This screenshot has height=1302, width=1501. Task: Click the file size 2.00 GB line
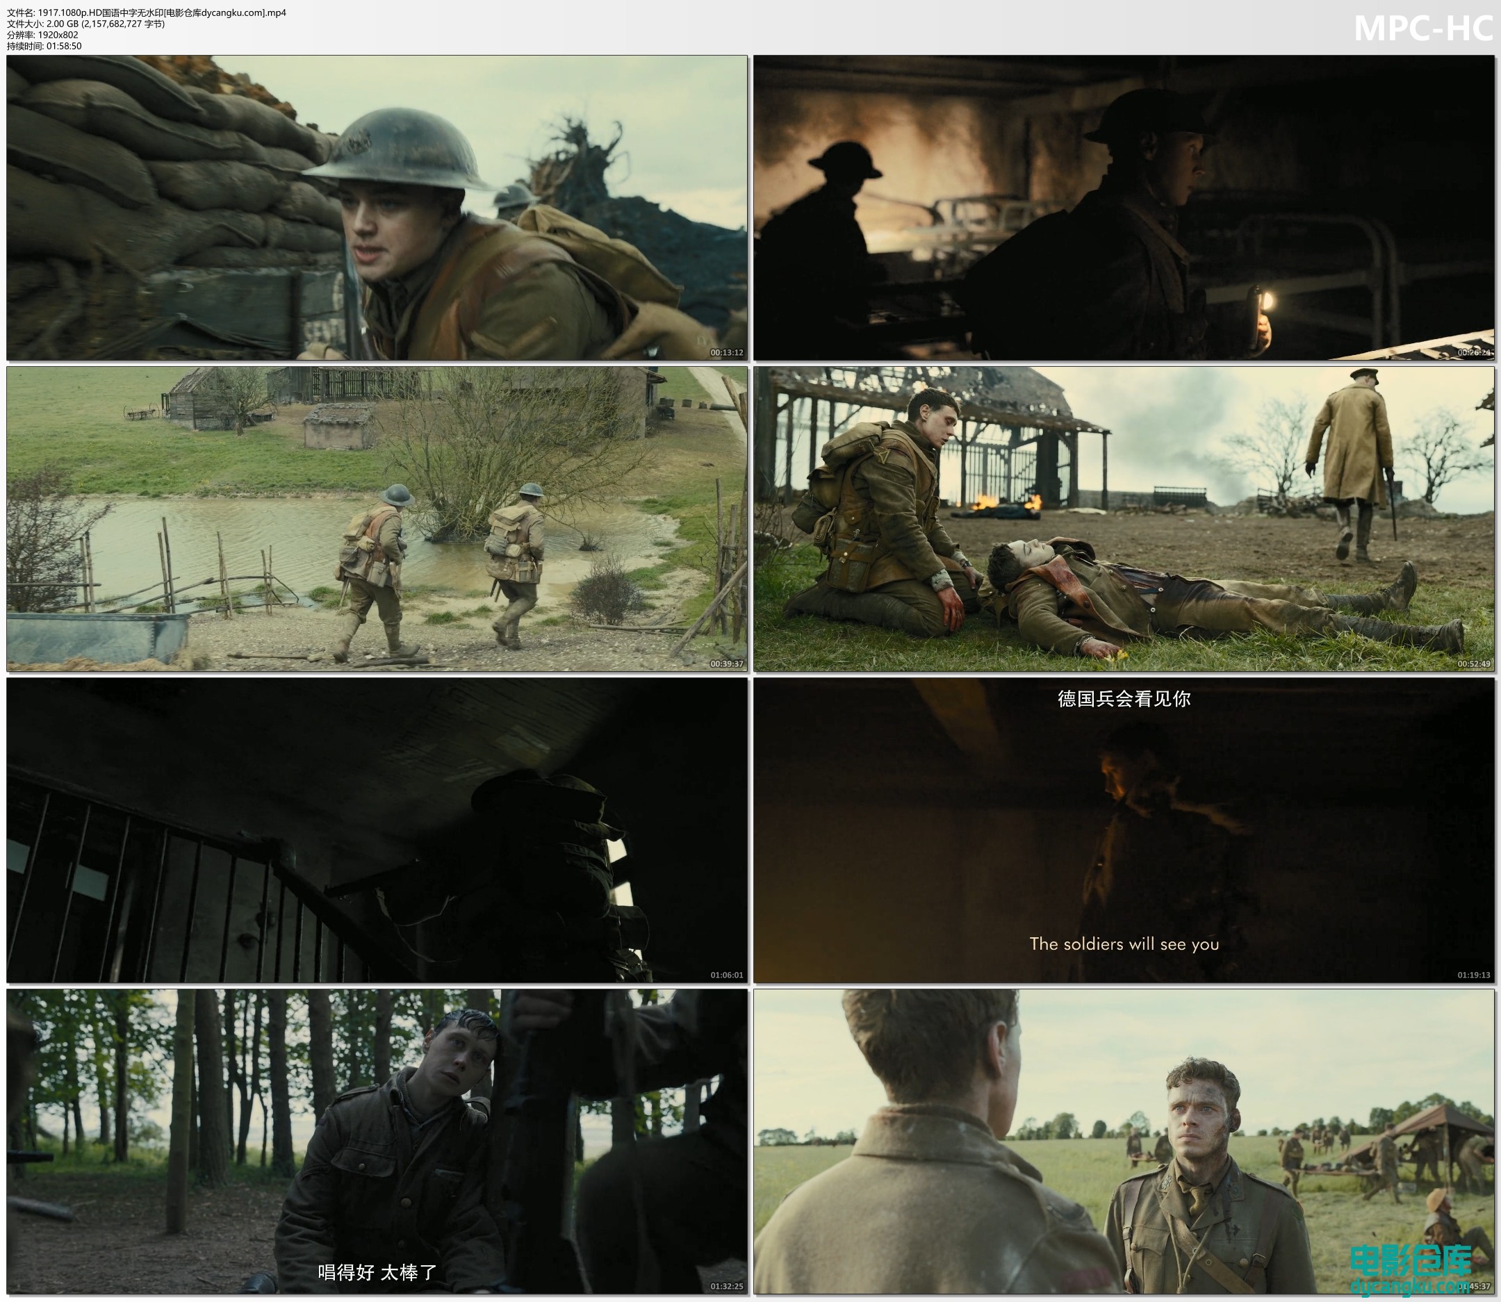[85, 24]
